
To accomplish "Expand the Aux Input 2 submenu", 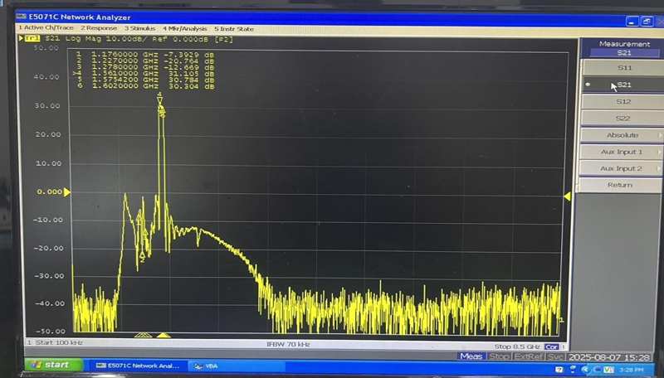I will click(622, 168).
